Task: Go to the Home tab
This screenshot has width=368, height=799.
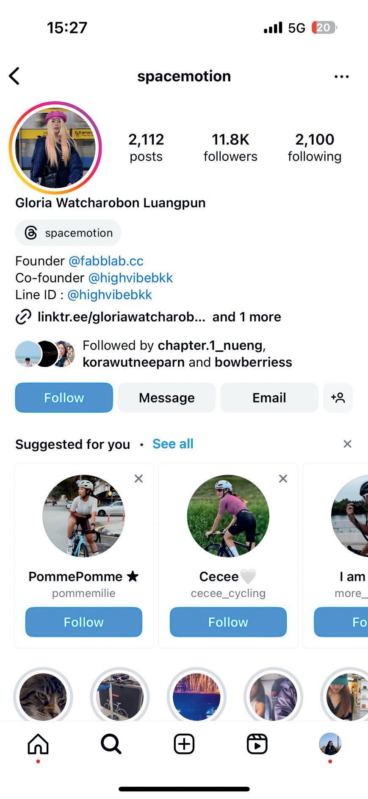Action: 38,744
